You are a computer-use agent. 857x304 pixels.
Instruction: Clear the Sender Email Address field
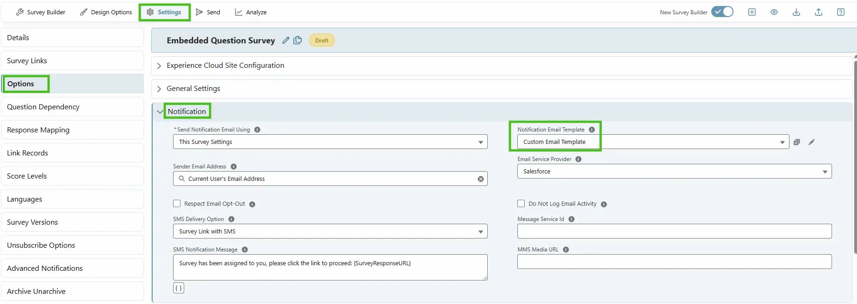(x=481, y=179)
